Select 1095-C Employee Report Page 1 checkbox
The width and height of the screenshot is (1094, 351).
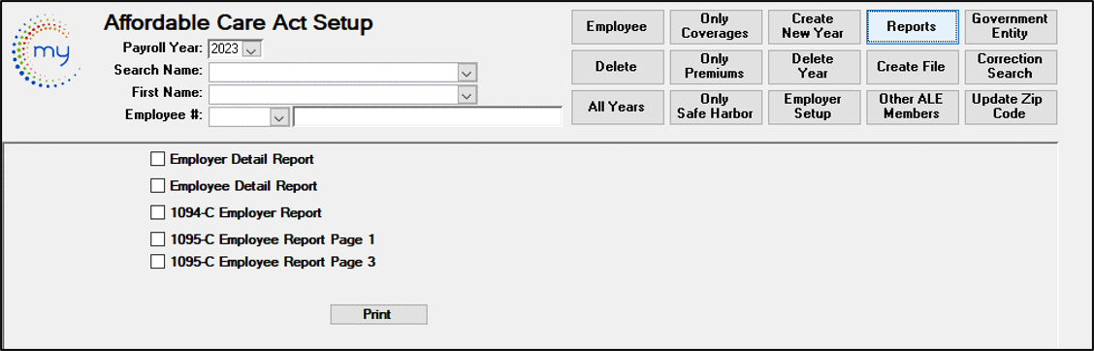157,239
